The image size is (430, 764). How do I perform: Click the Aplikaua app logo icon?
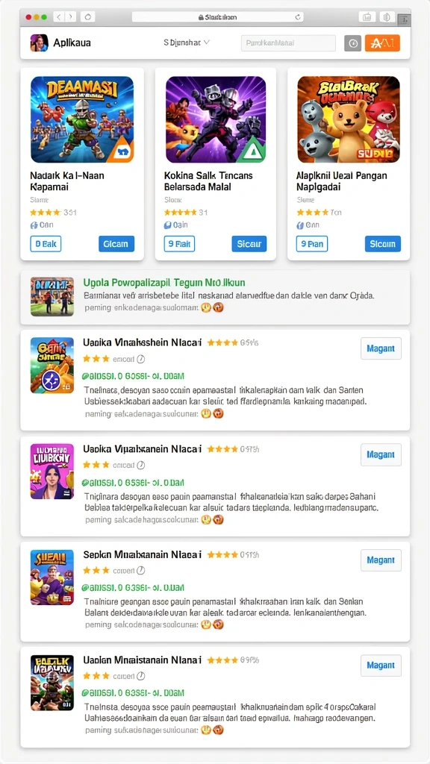tap(39, 43)
